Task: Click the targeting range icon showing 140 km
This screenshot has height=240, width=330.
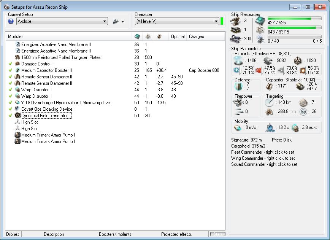Action: pos(269,103)
